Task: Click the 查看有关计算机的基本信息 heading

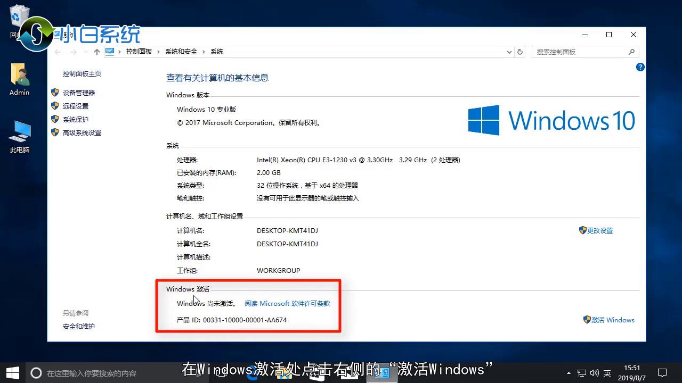Action: coord(217,78)
